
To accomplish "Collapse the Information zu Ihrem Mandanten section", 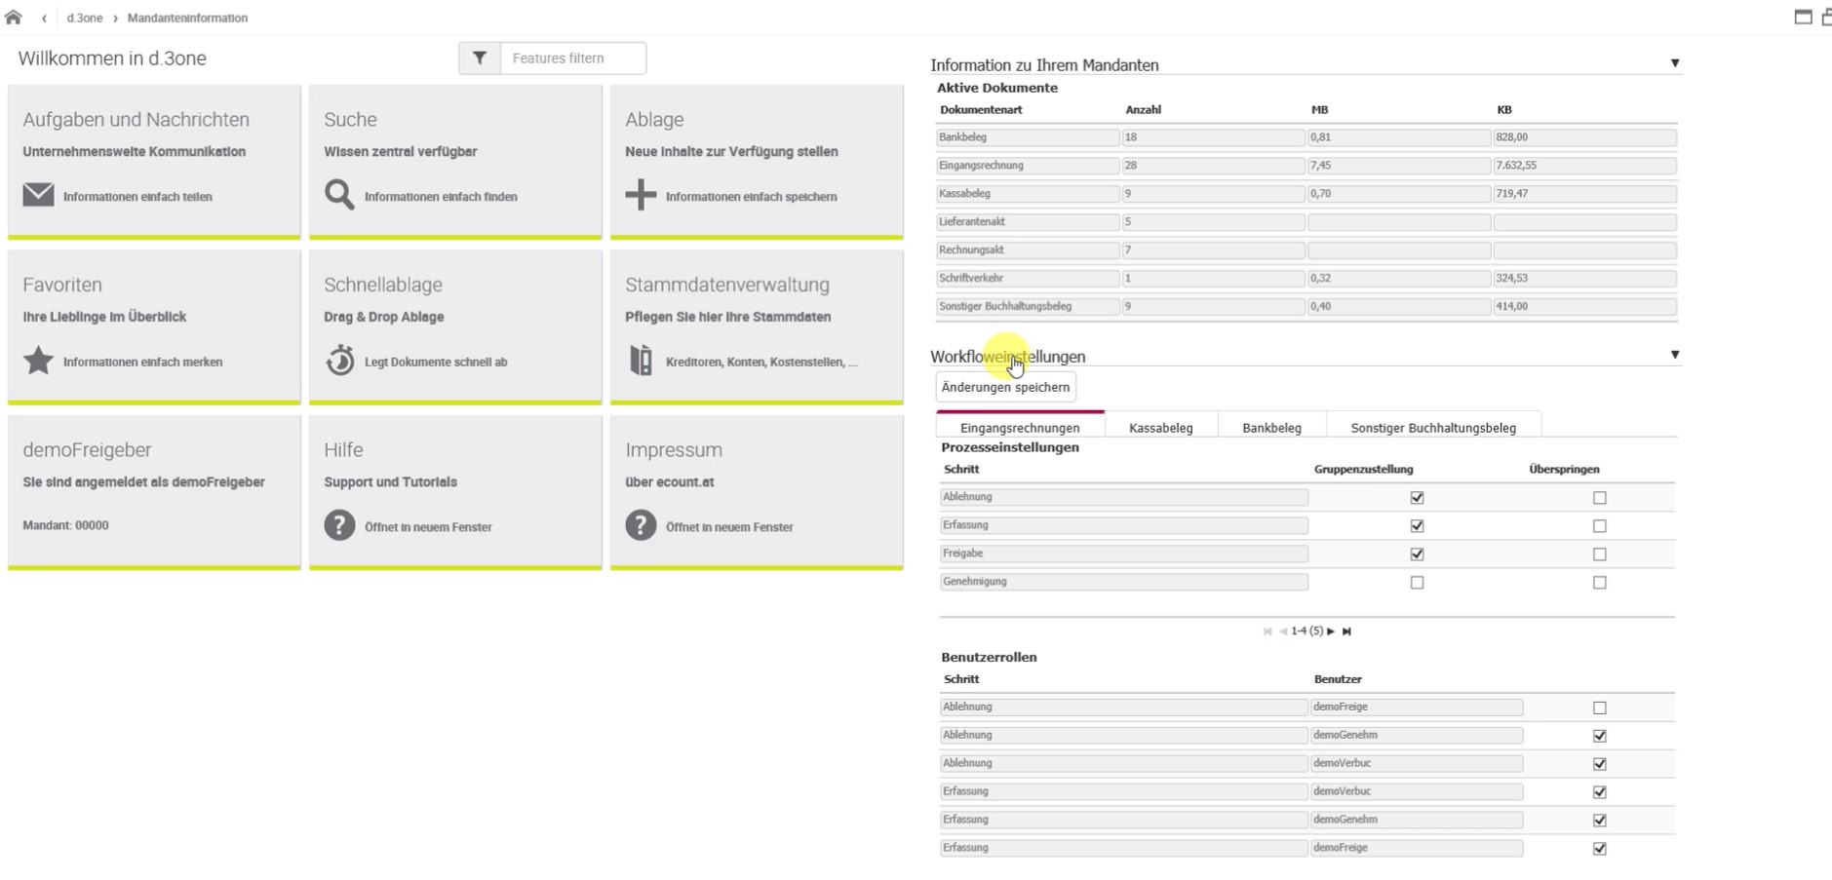I will point(1675,63).
